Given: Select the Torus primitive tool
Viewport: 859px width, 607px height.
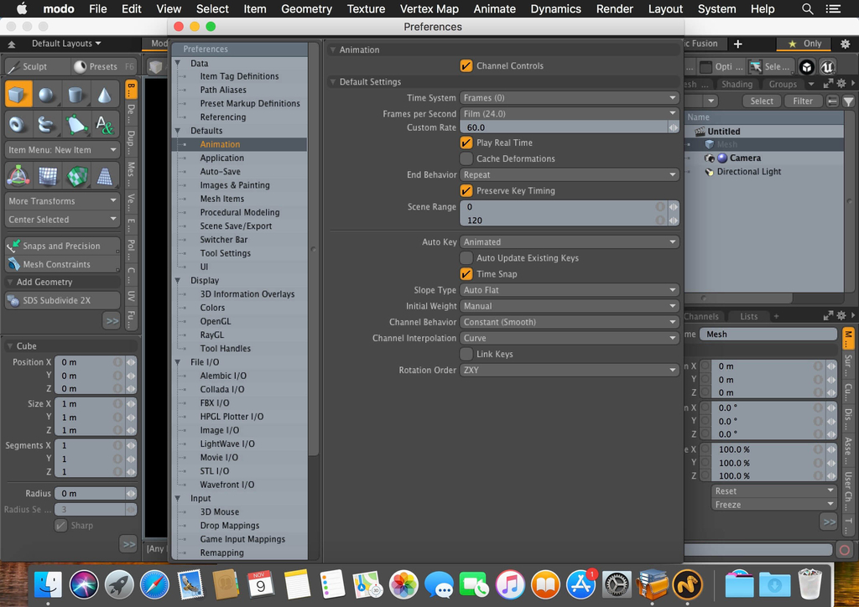Looking at the screenshot, I should [18, 125].
